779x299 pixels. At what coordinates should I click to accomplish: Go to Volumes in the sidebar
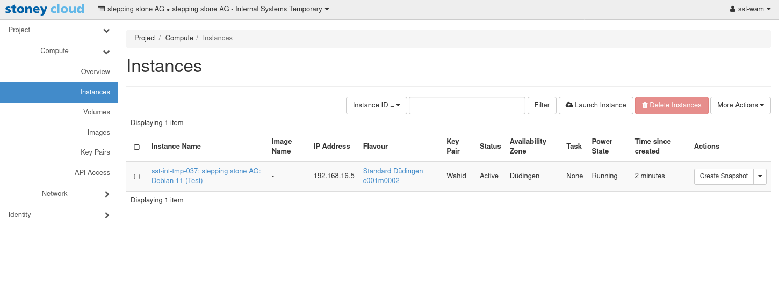pyautogui.click(x=96, y=112)
